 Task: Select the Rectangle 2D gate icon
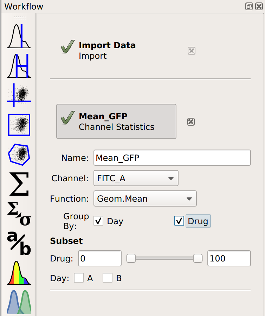point(19,125)
